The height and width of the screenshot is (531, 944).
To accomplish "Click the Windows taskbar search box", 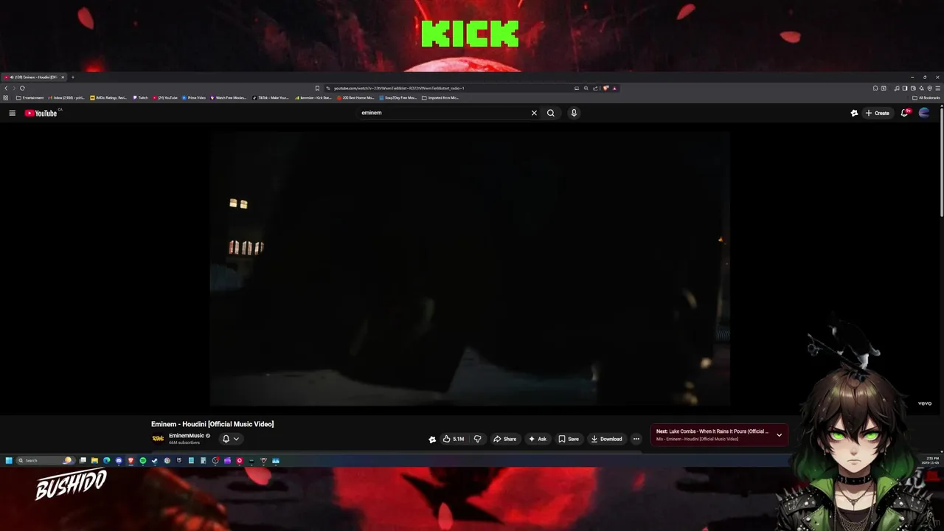I will (46, 460).
